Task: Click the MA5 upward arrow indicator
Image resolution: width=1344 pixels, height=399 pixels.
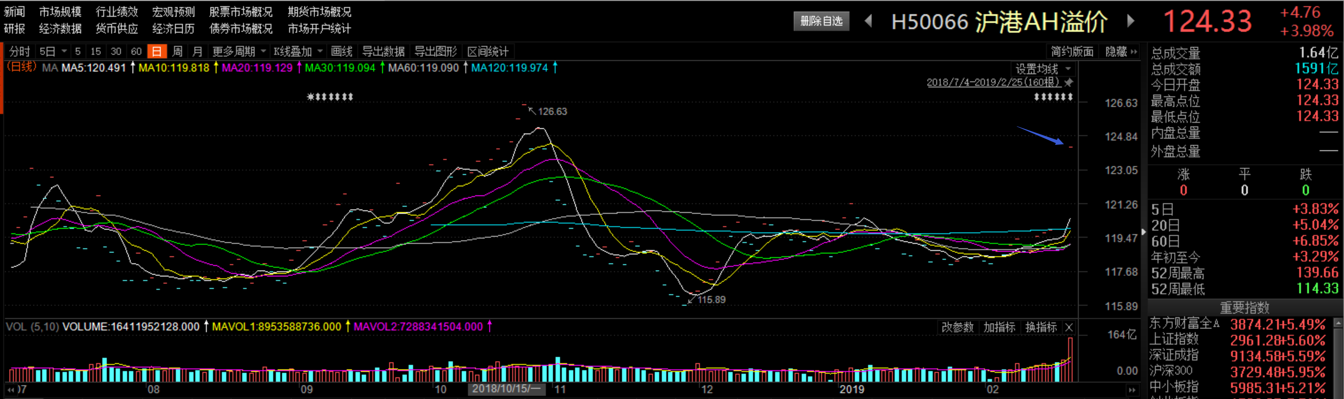Action: (132, 68)
